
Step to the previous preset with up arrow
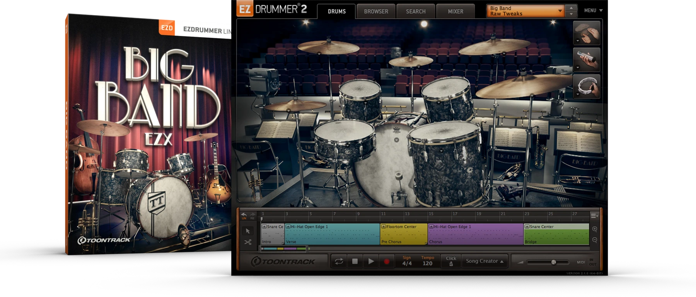pos(571,8)
